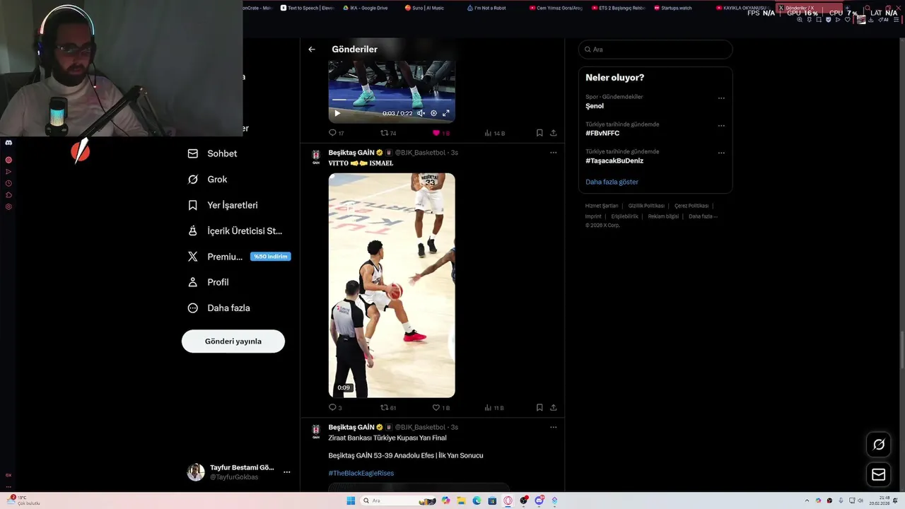Open Gizlilik Politikası footer link

pos(646,206)
